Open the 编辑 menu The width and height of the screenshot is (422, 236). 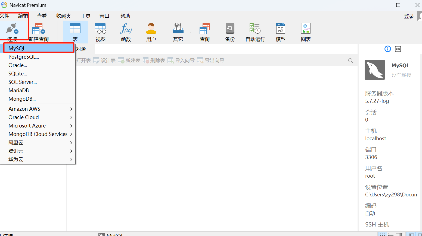tap(23, 16)
